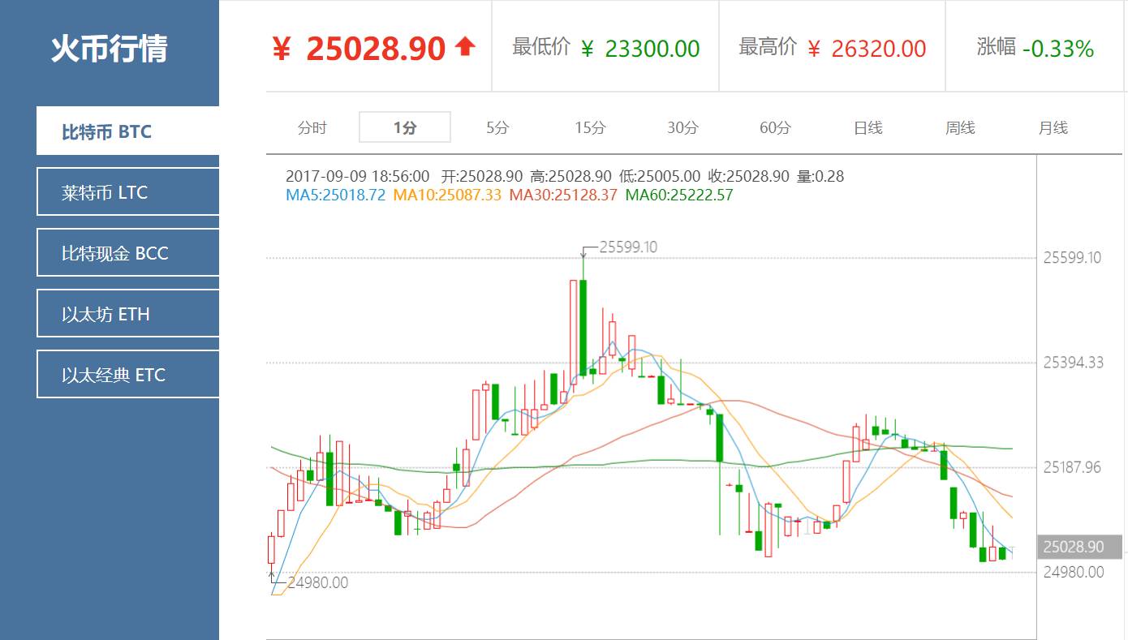Screen dimensions: 1128x640
Task: Select the 分时 chart tab
Action: click(312, 127)
